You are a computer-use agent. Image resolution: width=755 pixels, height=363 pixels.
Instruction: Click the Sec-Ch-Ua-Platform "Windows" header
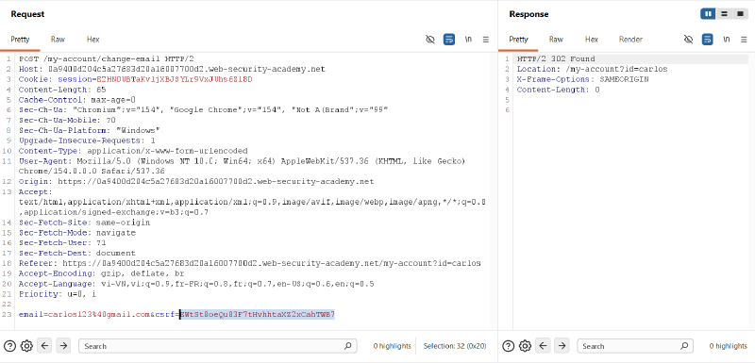tap(89, 130)
